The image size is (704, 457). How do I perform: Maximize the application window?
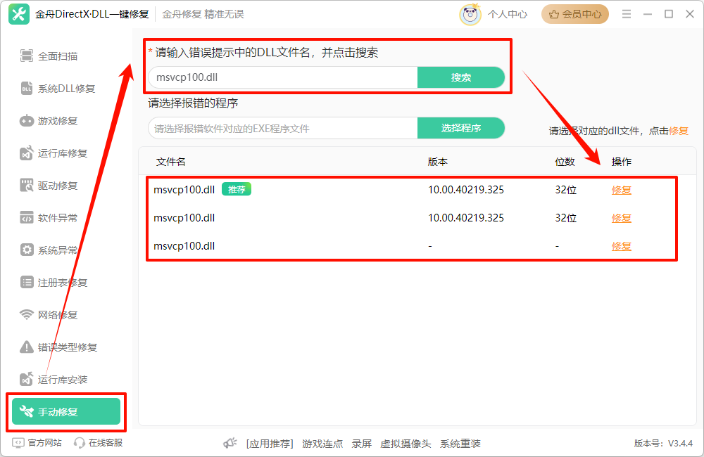(x=669, y=14)
